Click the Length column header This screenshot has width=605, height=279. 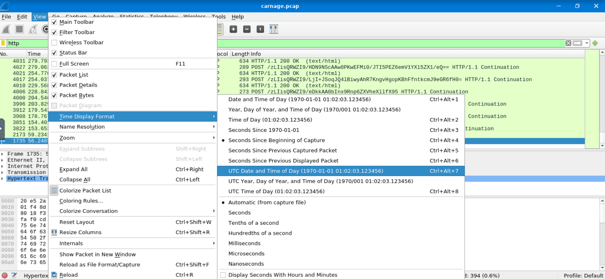pos(240,54)
